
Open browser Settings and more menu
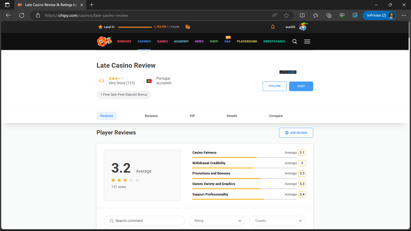point(404,15)
